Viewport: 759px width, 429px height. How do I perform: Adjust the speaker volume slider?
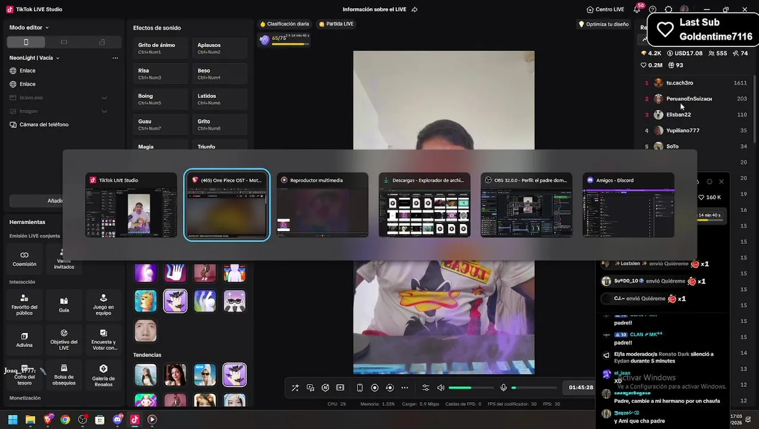(x=471, y=387)
